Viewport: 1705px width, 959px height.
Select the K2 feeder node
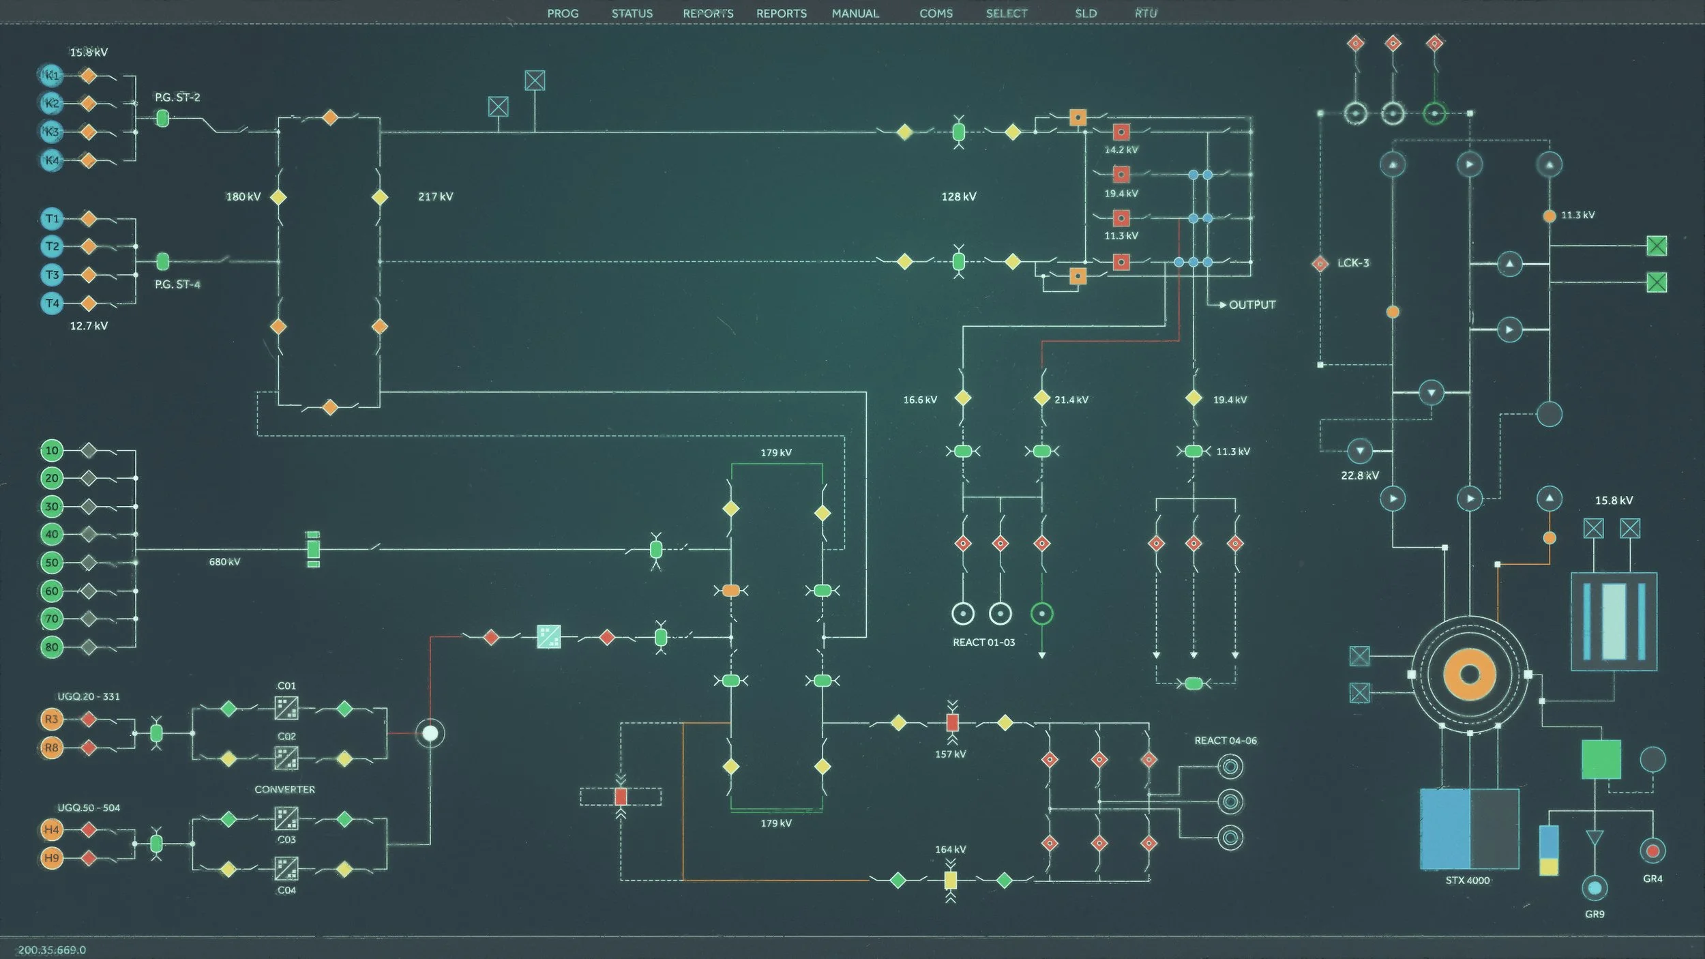pos(51,104)
